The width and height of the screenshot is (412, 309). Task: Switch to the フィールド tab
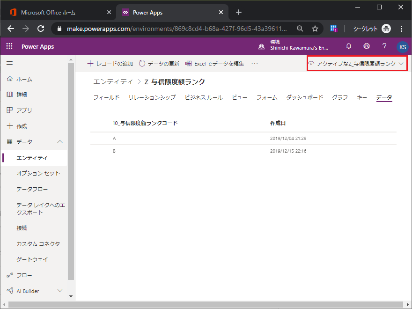point(106,97)
